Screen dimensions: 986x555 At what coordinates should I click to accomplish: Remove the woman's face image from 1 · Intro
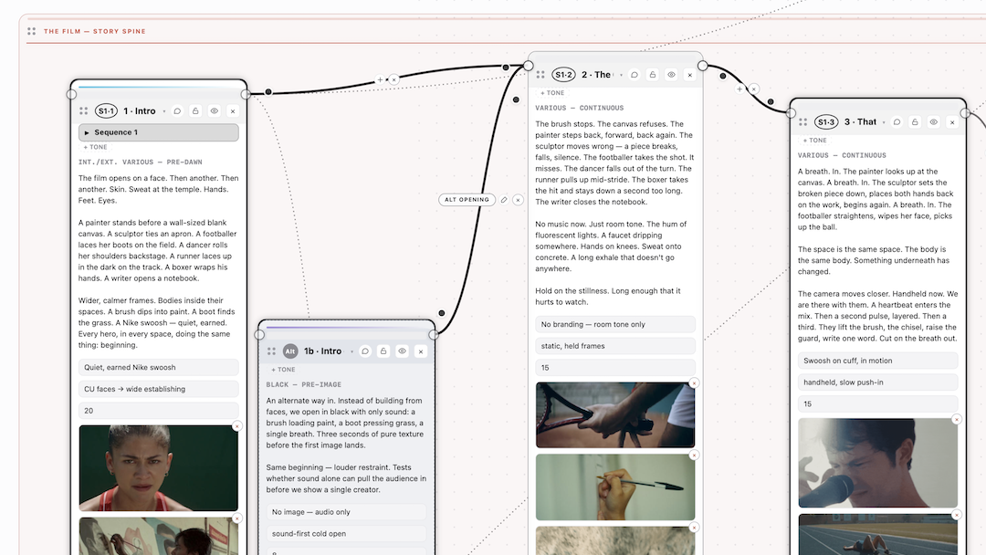click(237, 427)
